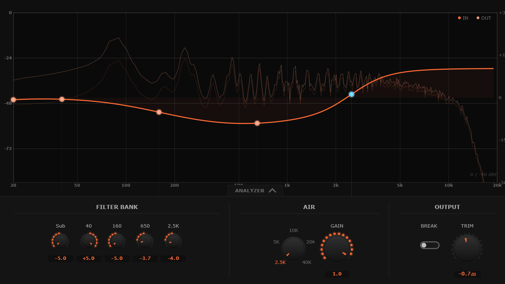The image size is (505, 284).
Task: Click the TRIM knob in the Output section
Action: 467,248
